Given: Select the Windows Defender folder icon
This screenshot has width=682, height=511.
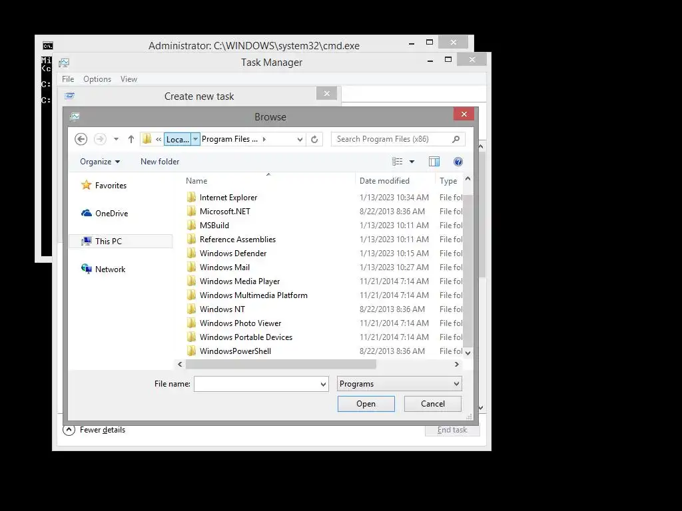Looking at the screenshot, I should [x=191, y=253].
